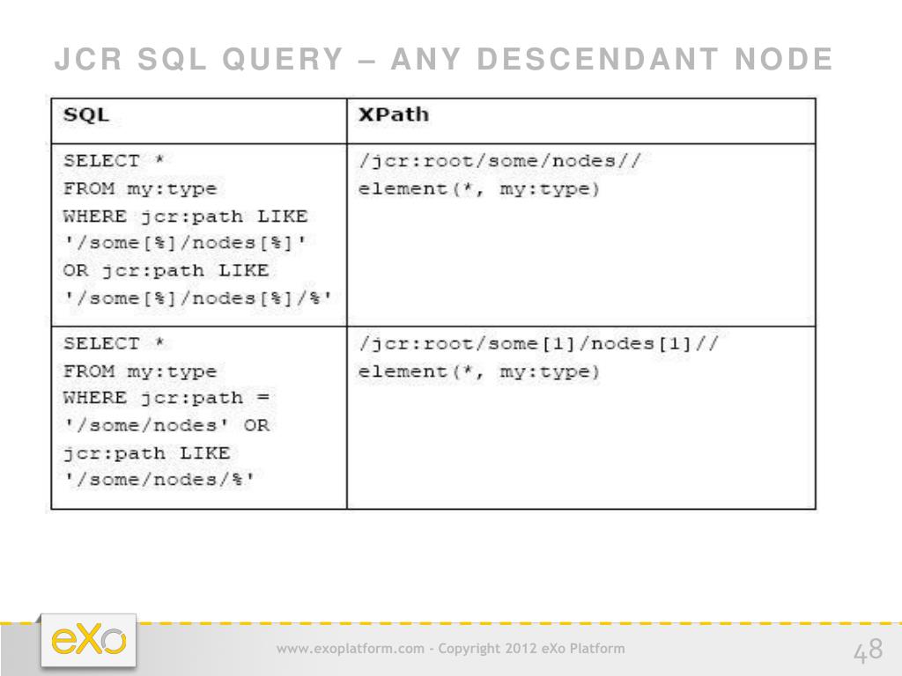This screenshot has width=902, height=676.
Task: Open the www.exoplatform.com footer link
Action: coord(350,649)
